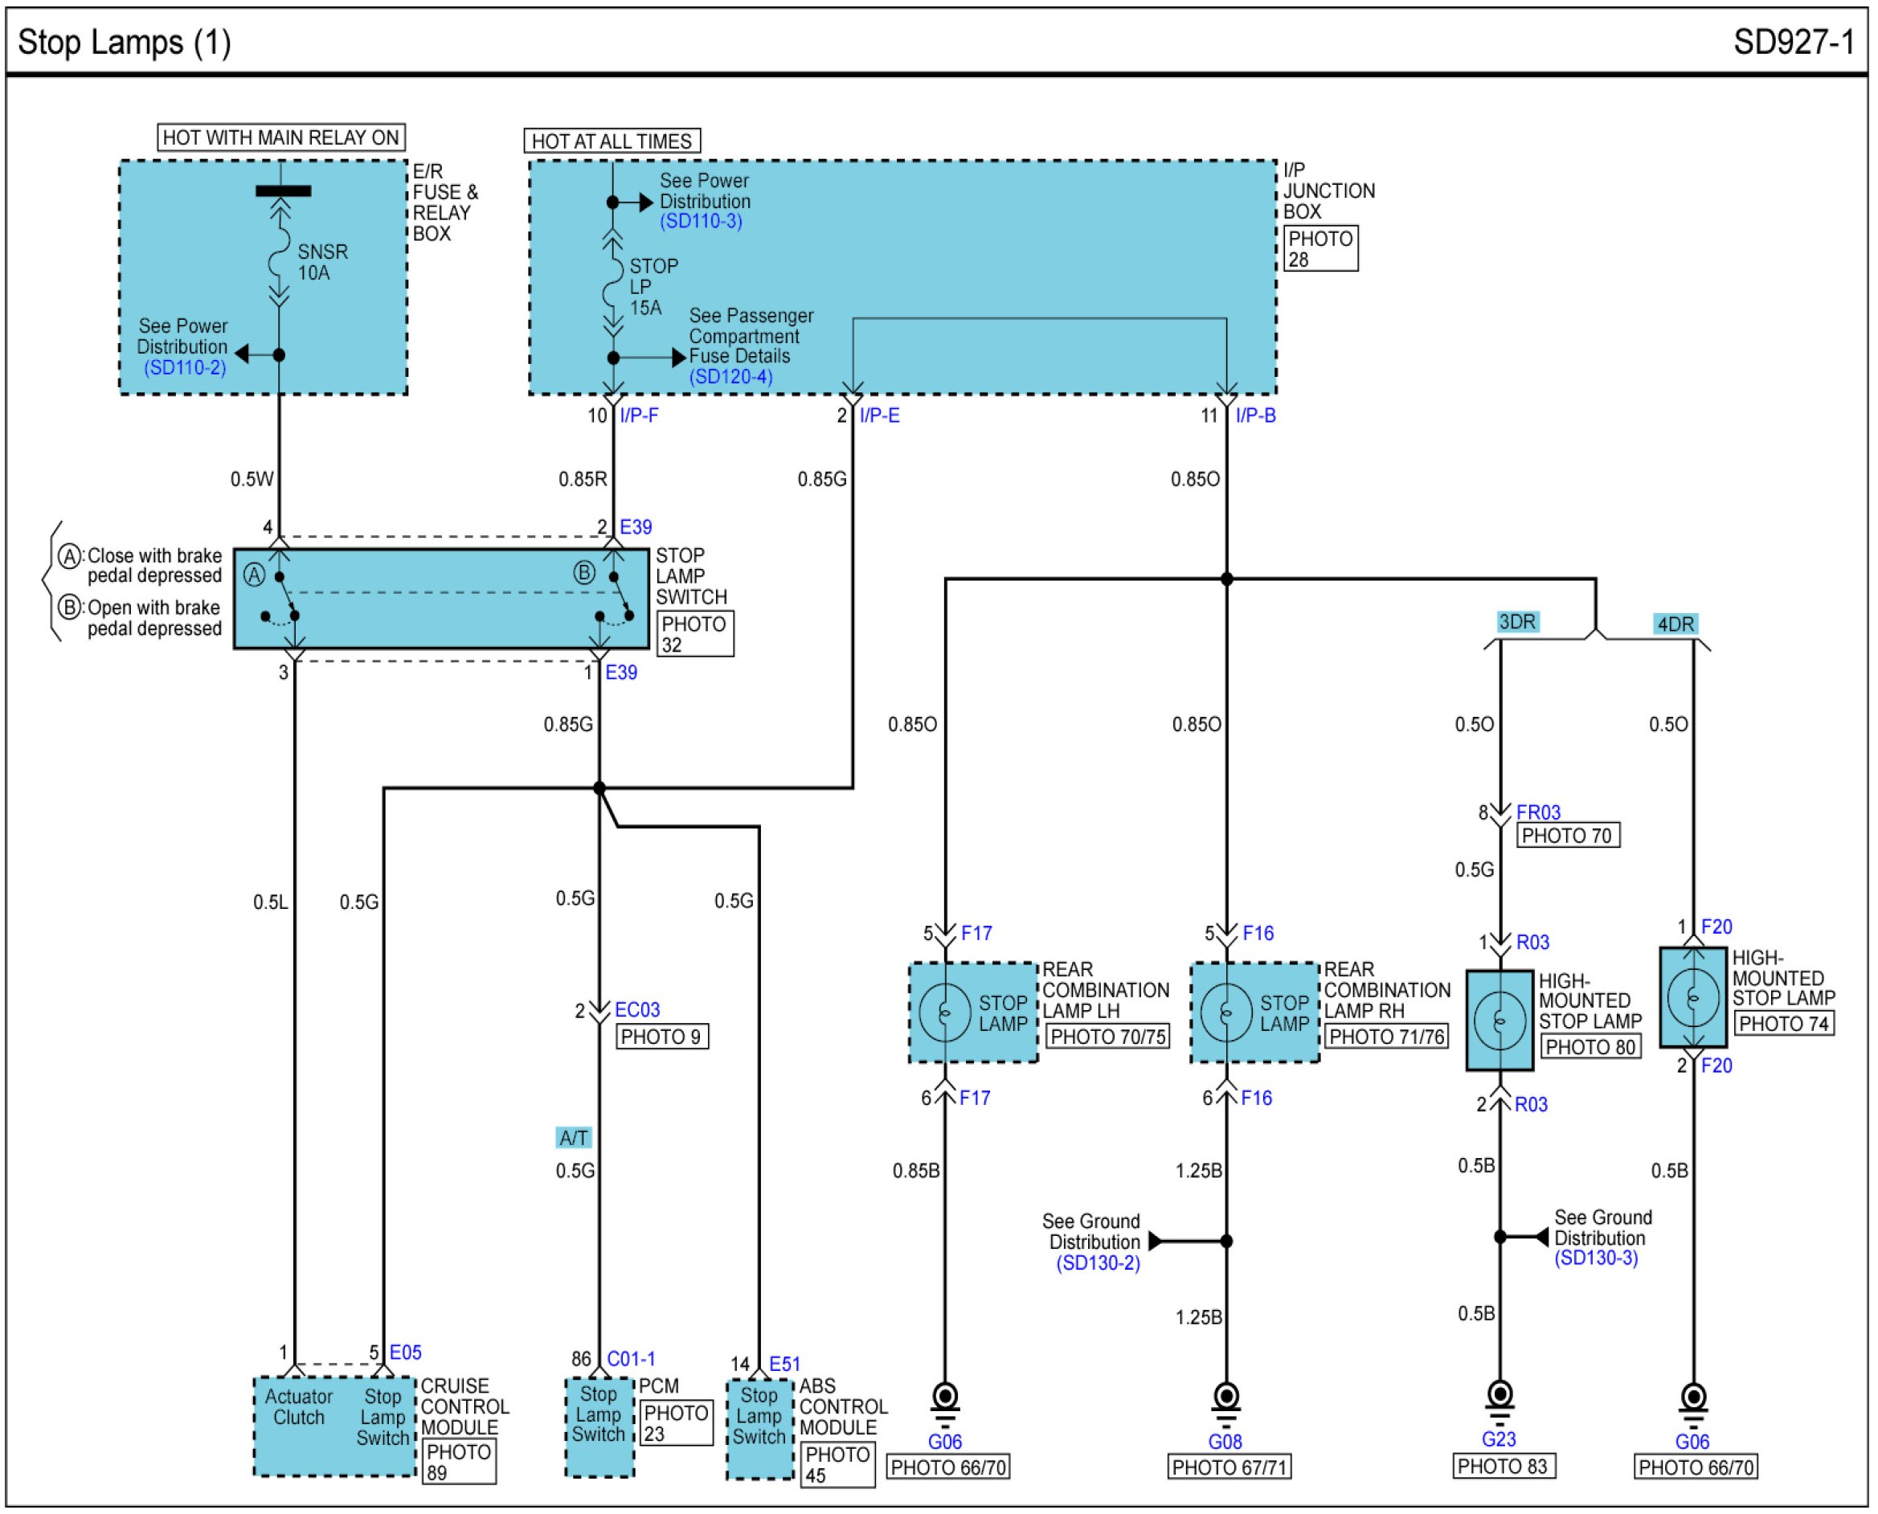
Task: Click the RH stop lamp bulb symbol
Action: 1225,1013
